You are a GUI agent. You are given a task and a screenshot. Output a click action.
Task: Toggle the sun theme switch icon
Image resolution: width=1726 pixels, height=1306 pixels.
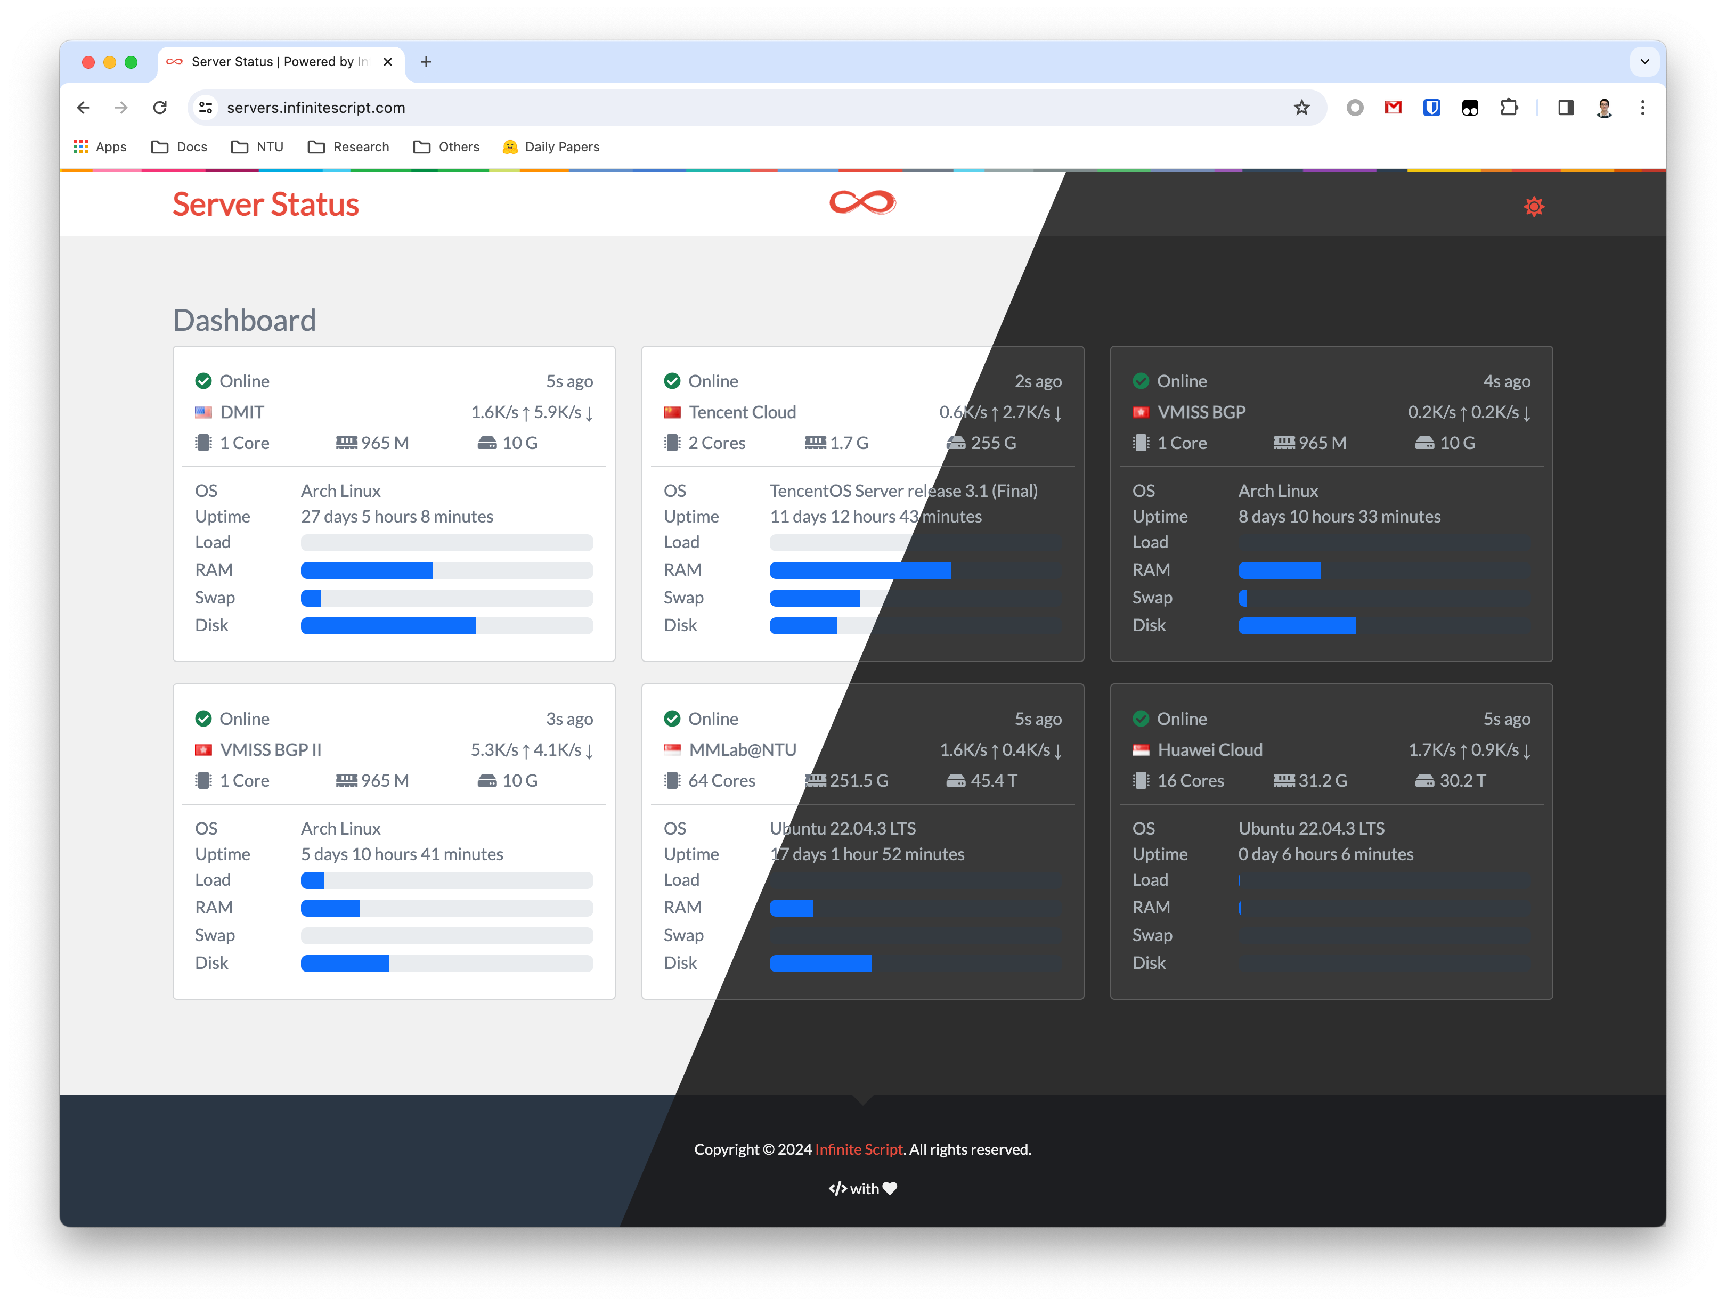(x=1533, y=207)
